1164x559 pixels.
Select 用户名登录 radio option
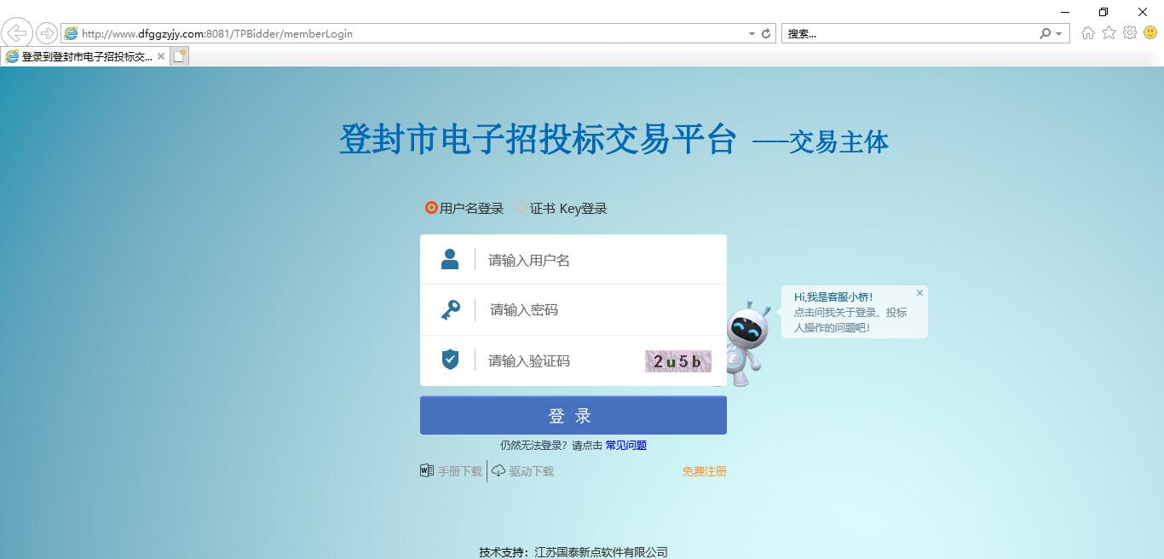431,208
